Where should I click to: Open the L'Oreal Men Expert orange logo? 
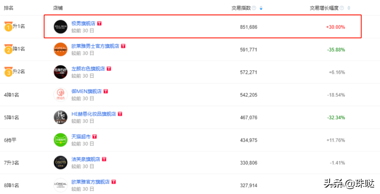[x=60, y=49]
